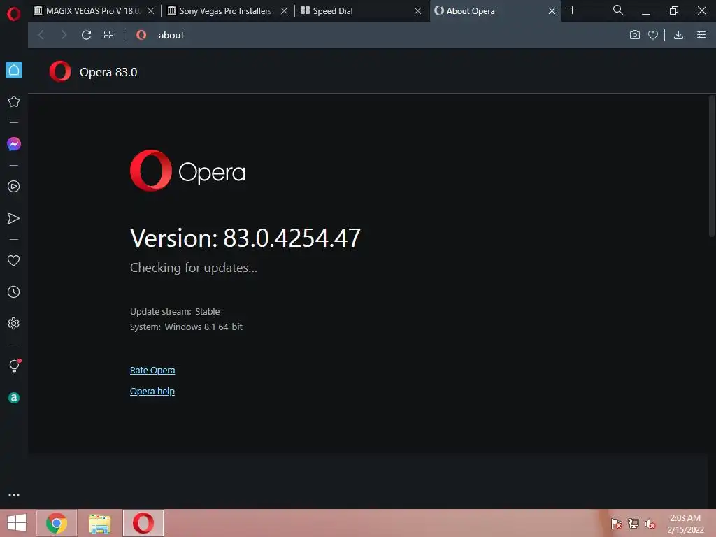
Task: Open the Downloads icon in toolbar
Action: tap(678, 35)
